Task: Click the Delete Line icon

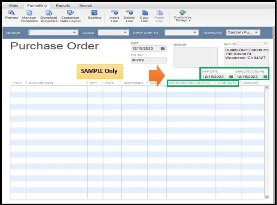Action: pos(130,13)
